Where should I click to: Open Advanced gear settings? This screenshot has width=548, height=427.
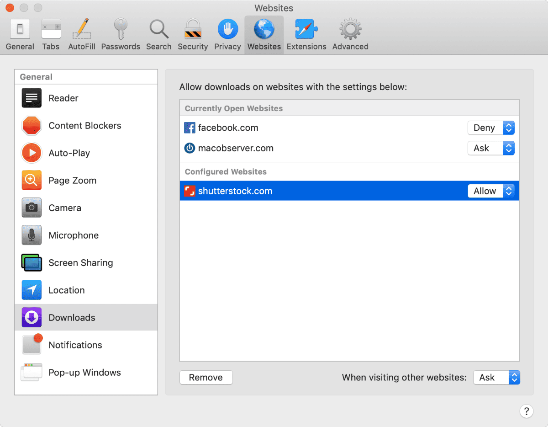coord(350,35)
